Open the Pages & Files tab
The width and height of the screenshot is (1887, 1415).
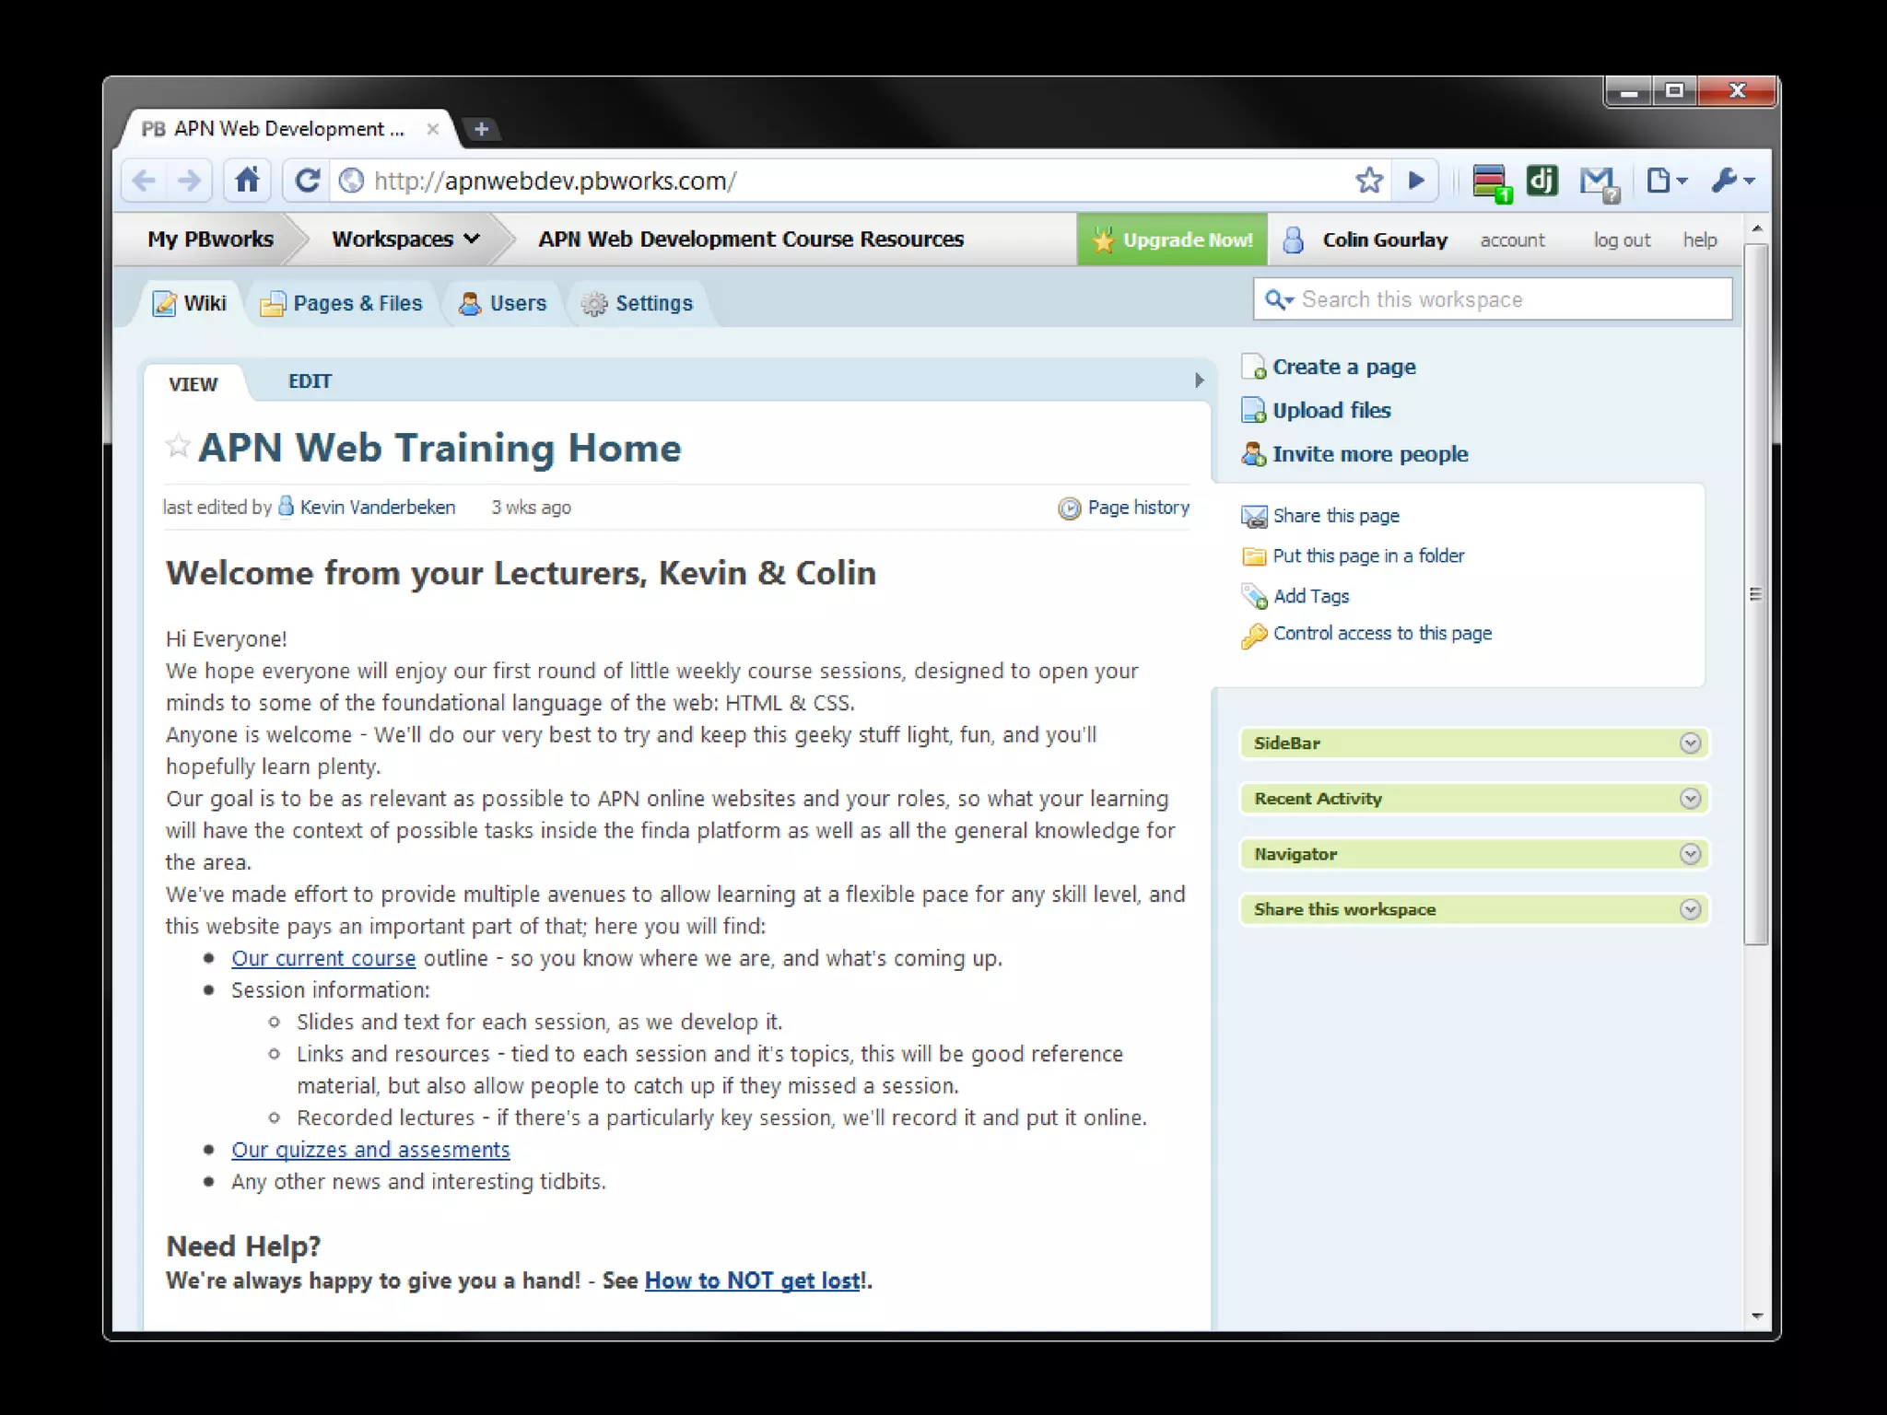[342, 303]
